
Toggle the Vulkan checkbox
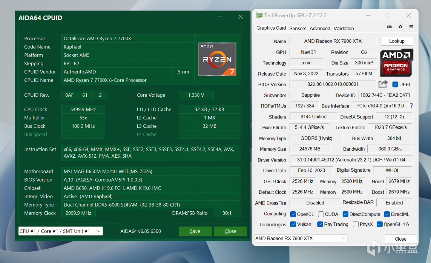[293, 224]
